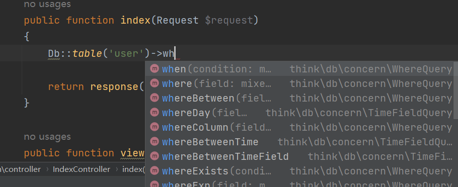Click the index( breadcrumb item
Image resolution: width=458 pixels, height=187 pixels.
133,169
